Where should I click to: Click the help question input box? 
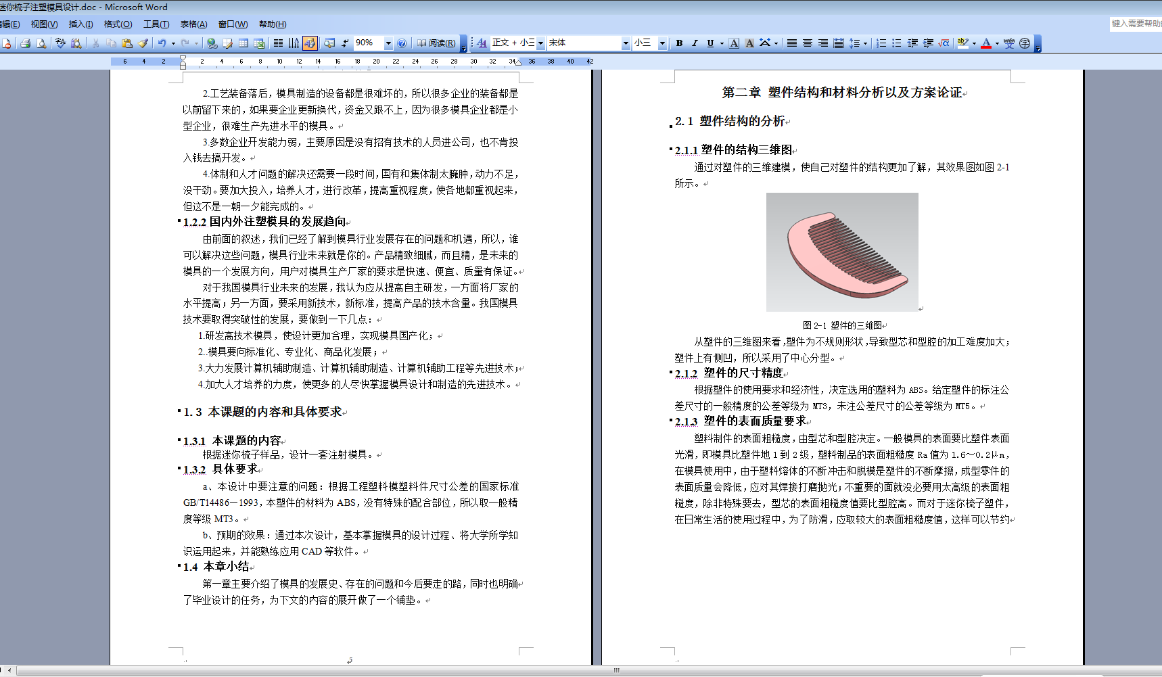click(x=1135, y=24)
